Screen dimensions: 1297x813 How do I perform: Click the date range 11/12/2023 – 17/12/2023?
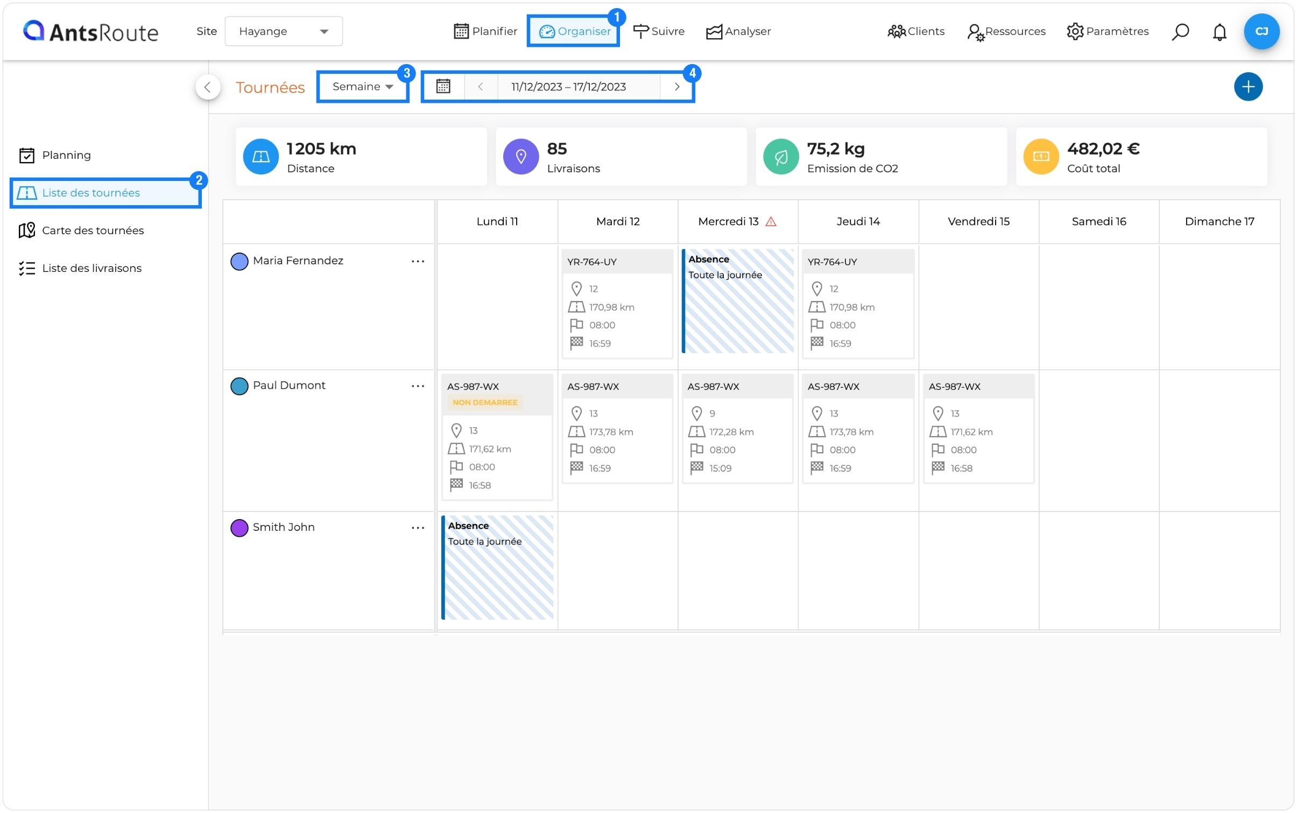coord(568,87)
